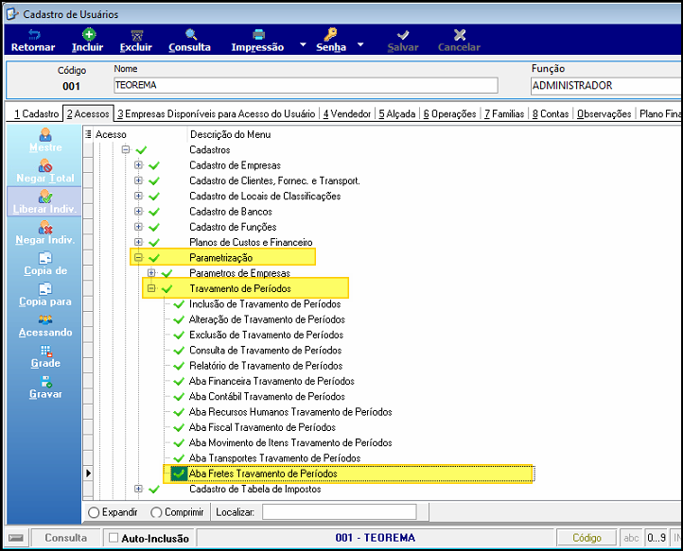This screenshot has width=683, height=551.
Task: Toggle checkmark for Aba Fiscal Travamento de Períodos
Action: (x=179, y=427)
